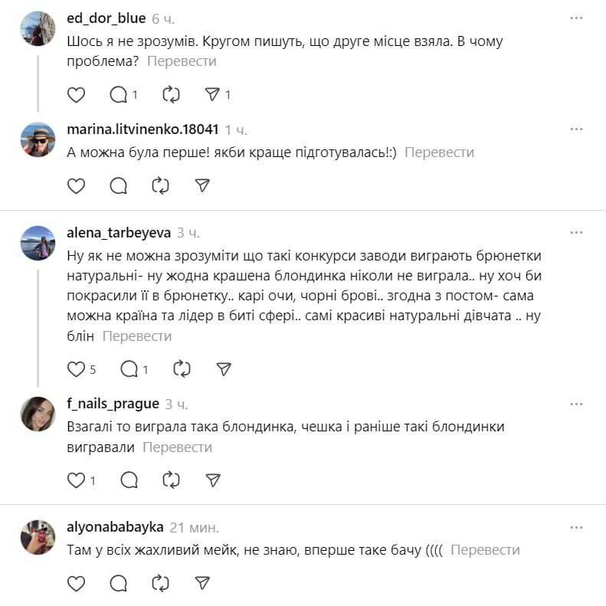Viewport: 606px width, 606px height.
Task: Open more options for f_nails_prague's comment
Action: coord(577,403)
